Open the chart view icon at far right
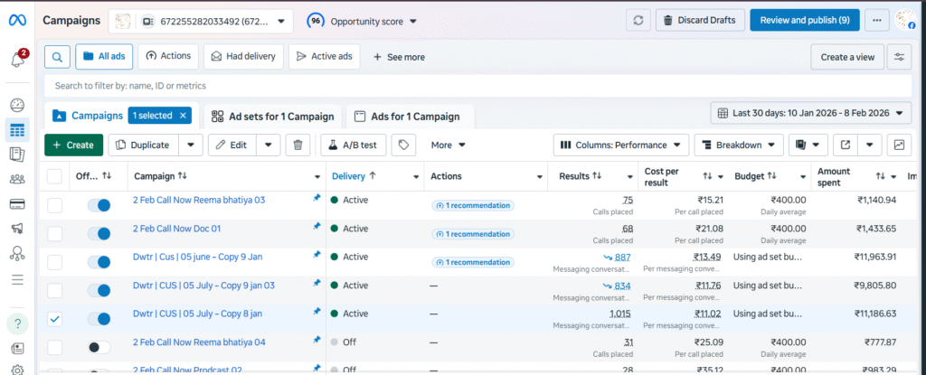Viewport: 926px width, 375px height. tap(900, 145)
